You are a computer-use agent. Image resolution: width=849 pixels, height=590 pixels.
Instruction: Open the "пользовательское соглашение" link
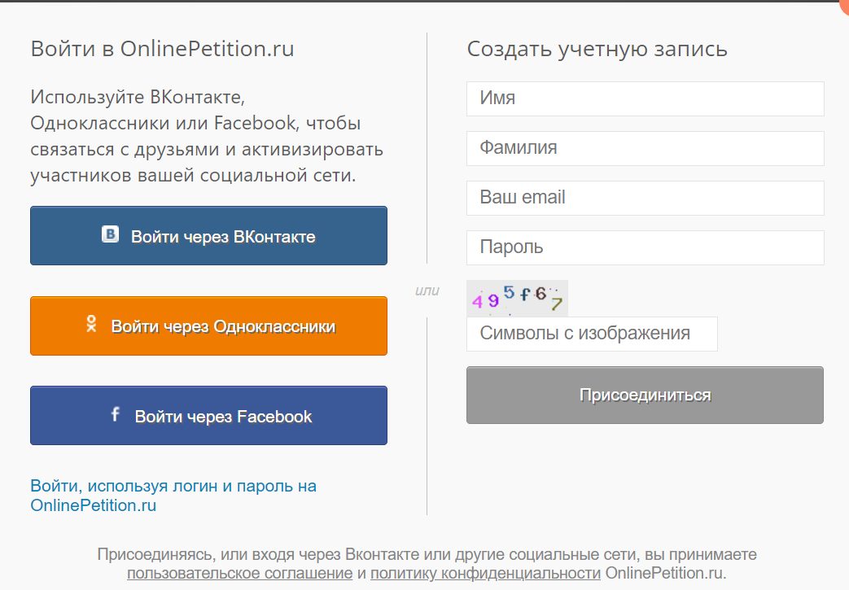click(x=239, y=573)
